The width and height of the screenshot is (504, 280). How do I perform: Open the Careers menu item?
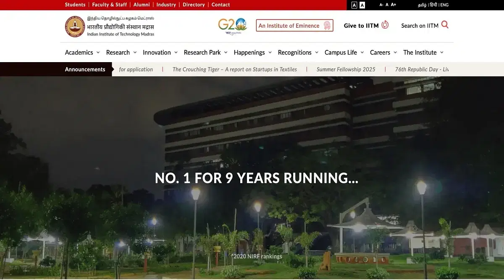(380, 52)
